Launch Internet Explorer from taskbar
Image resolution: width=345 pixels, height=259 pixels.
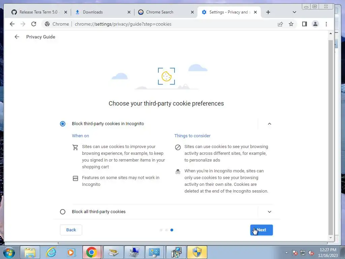(51, 252)
